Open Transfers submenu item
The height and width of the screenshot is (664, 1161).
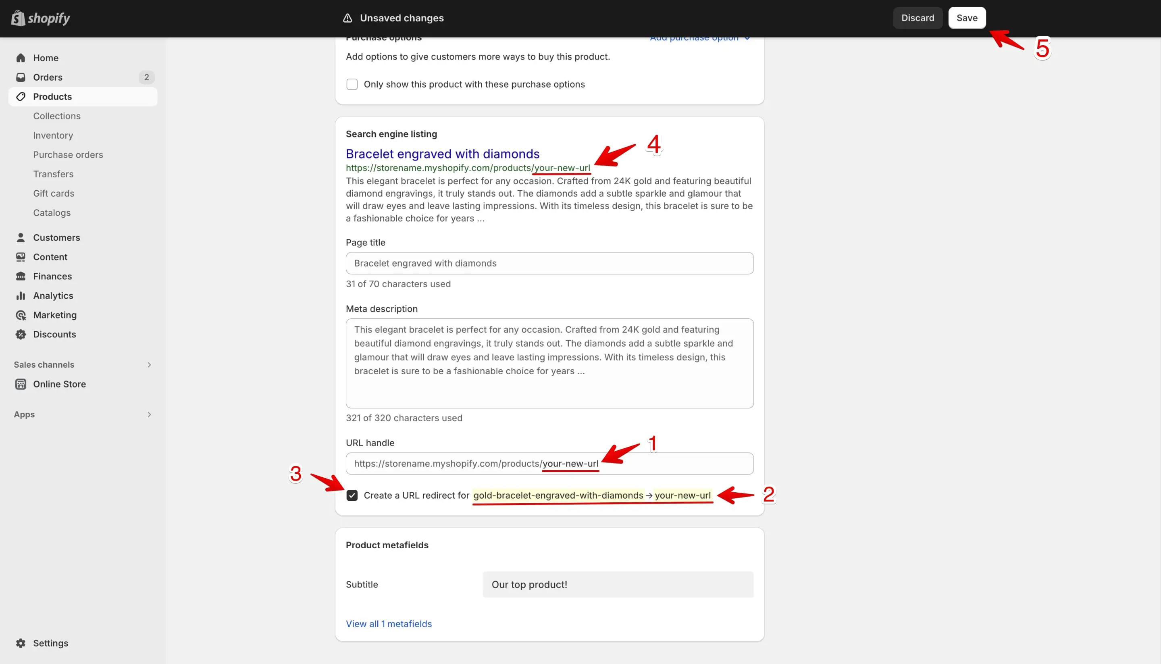tap(53, 174)
